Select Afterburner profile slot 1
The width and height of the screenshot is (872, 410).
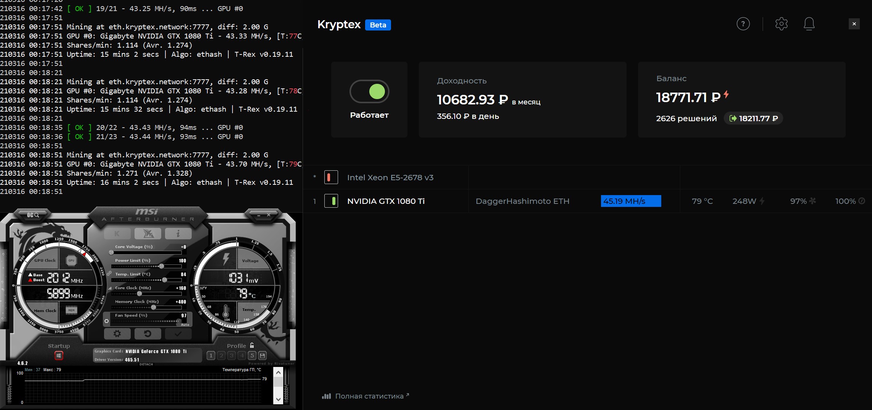pos(211,356)
